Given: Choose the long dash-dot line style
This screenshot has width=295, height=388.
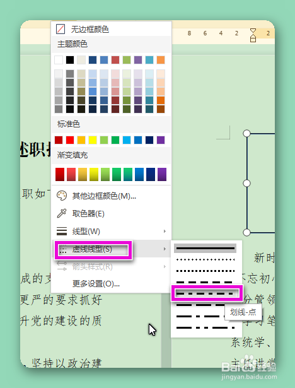Looking at the screenshot, I should click(x=200, y=316).
